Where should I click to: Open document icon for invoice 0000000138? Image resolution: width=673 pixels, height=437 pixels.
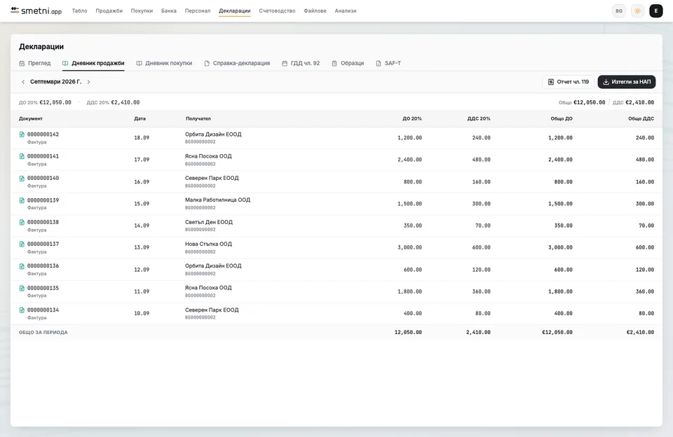click(22, 222)
